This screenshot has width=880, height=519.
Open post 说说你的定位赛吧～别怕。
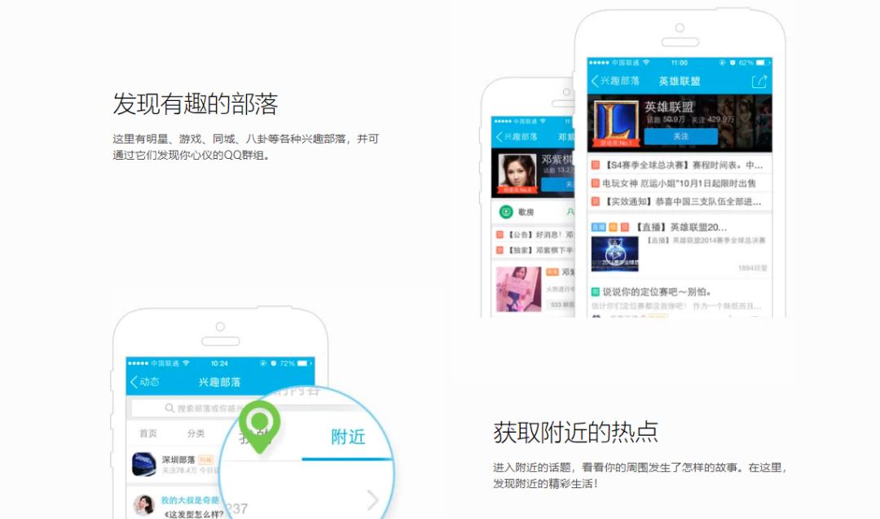point(657,292)
